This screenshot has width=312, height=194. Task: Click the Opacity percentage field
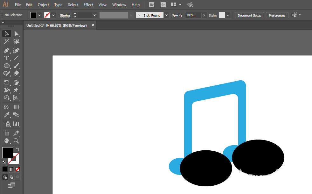coord(192,15)
